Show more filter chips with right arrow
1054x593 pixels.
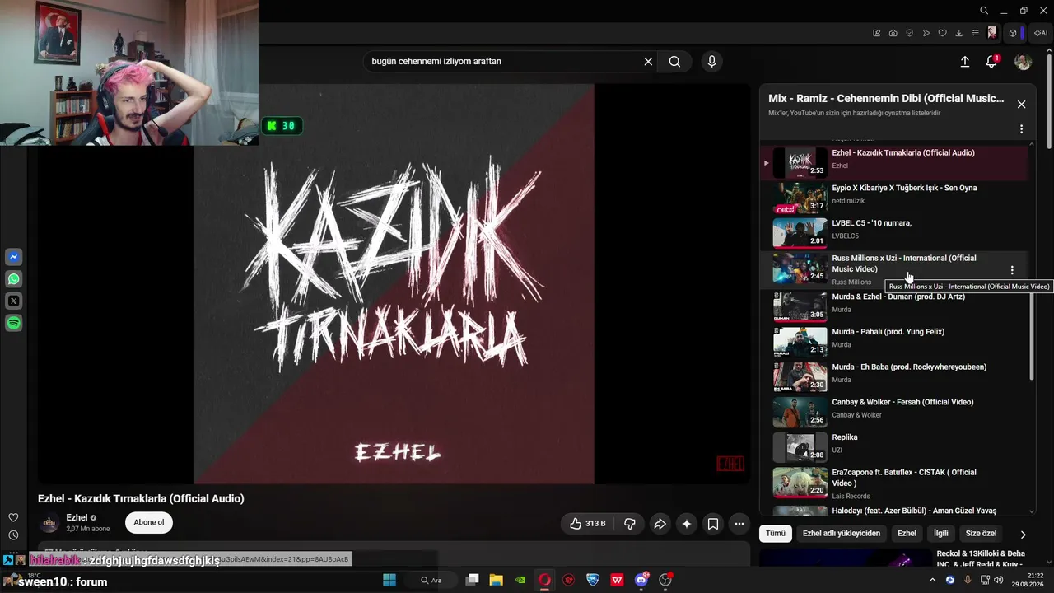(1024, 535)
